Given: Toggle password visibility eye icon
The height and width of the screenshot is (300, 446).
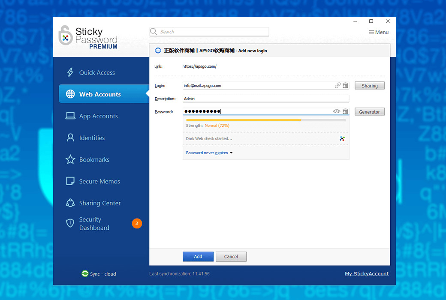Looking at the screenshot, I should [x=337, y=111].
